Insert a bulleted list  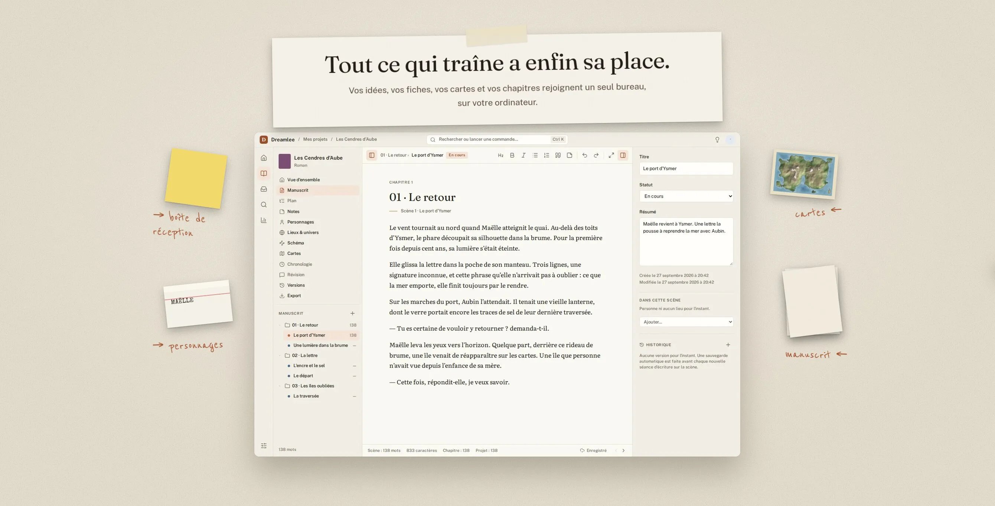[535, 155]
